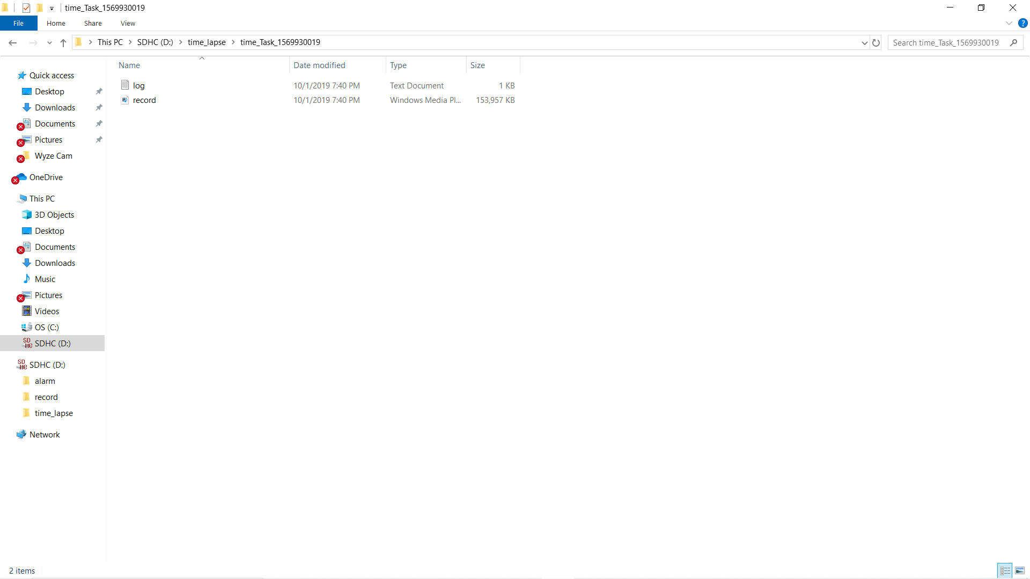Navigate to time_lapse in the breadcrumb
The image size is (1030, 579).
click(207, 42)
